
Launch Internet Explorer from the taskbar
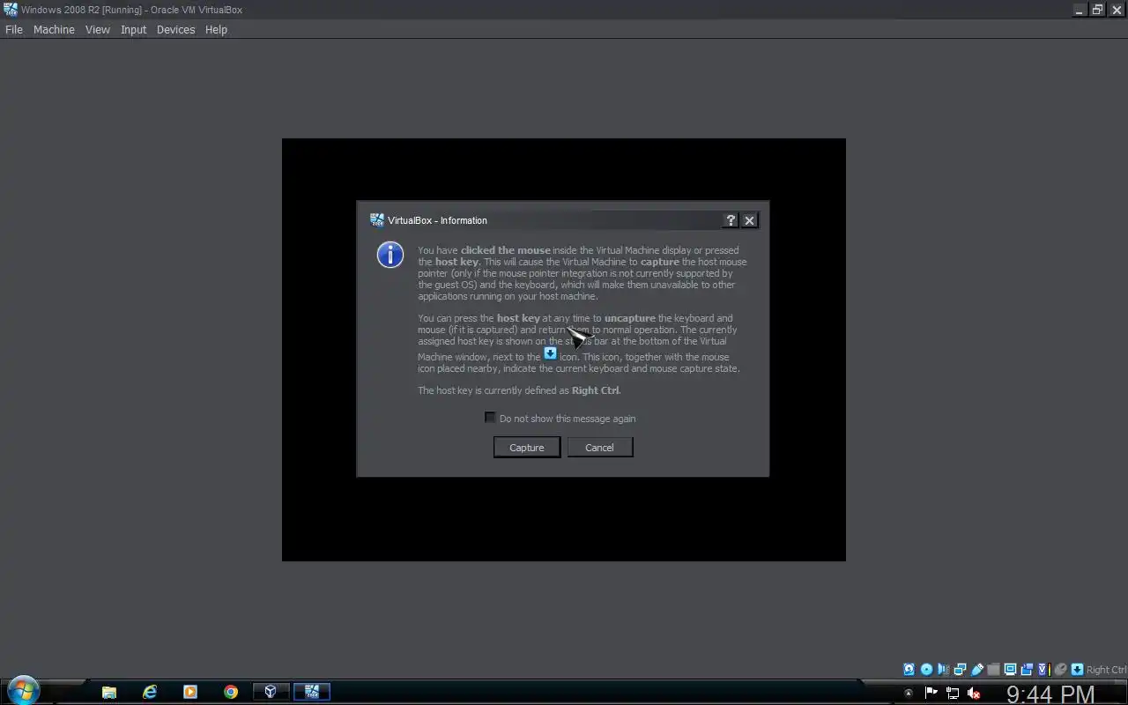(150, 692)
